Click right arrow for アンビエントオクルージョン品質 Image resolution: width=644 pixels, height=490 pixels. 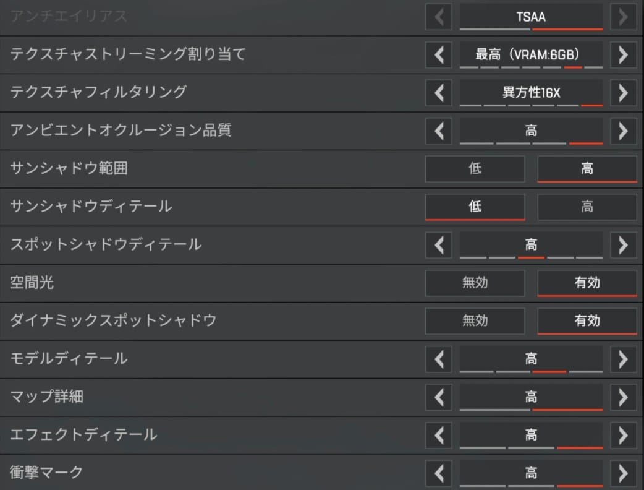(x=623, y=131)
